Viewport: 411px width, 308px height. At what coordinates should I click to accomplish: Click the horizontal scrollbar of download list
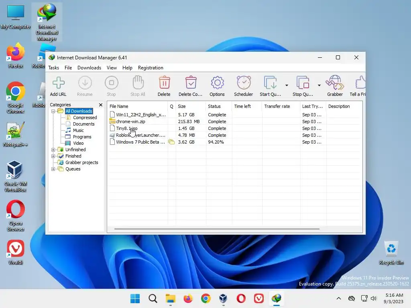click(x=217, y=229)
